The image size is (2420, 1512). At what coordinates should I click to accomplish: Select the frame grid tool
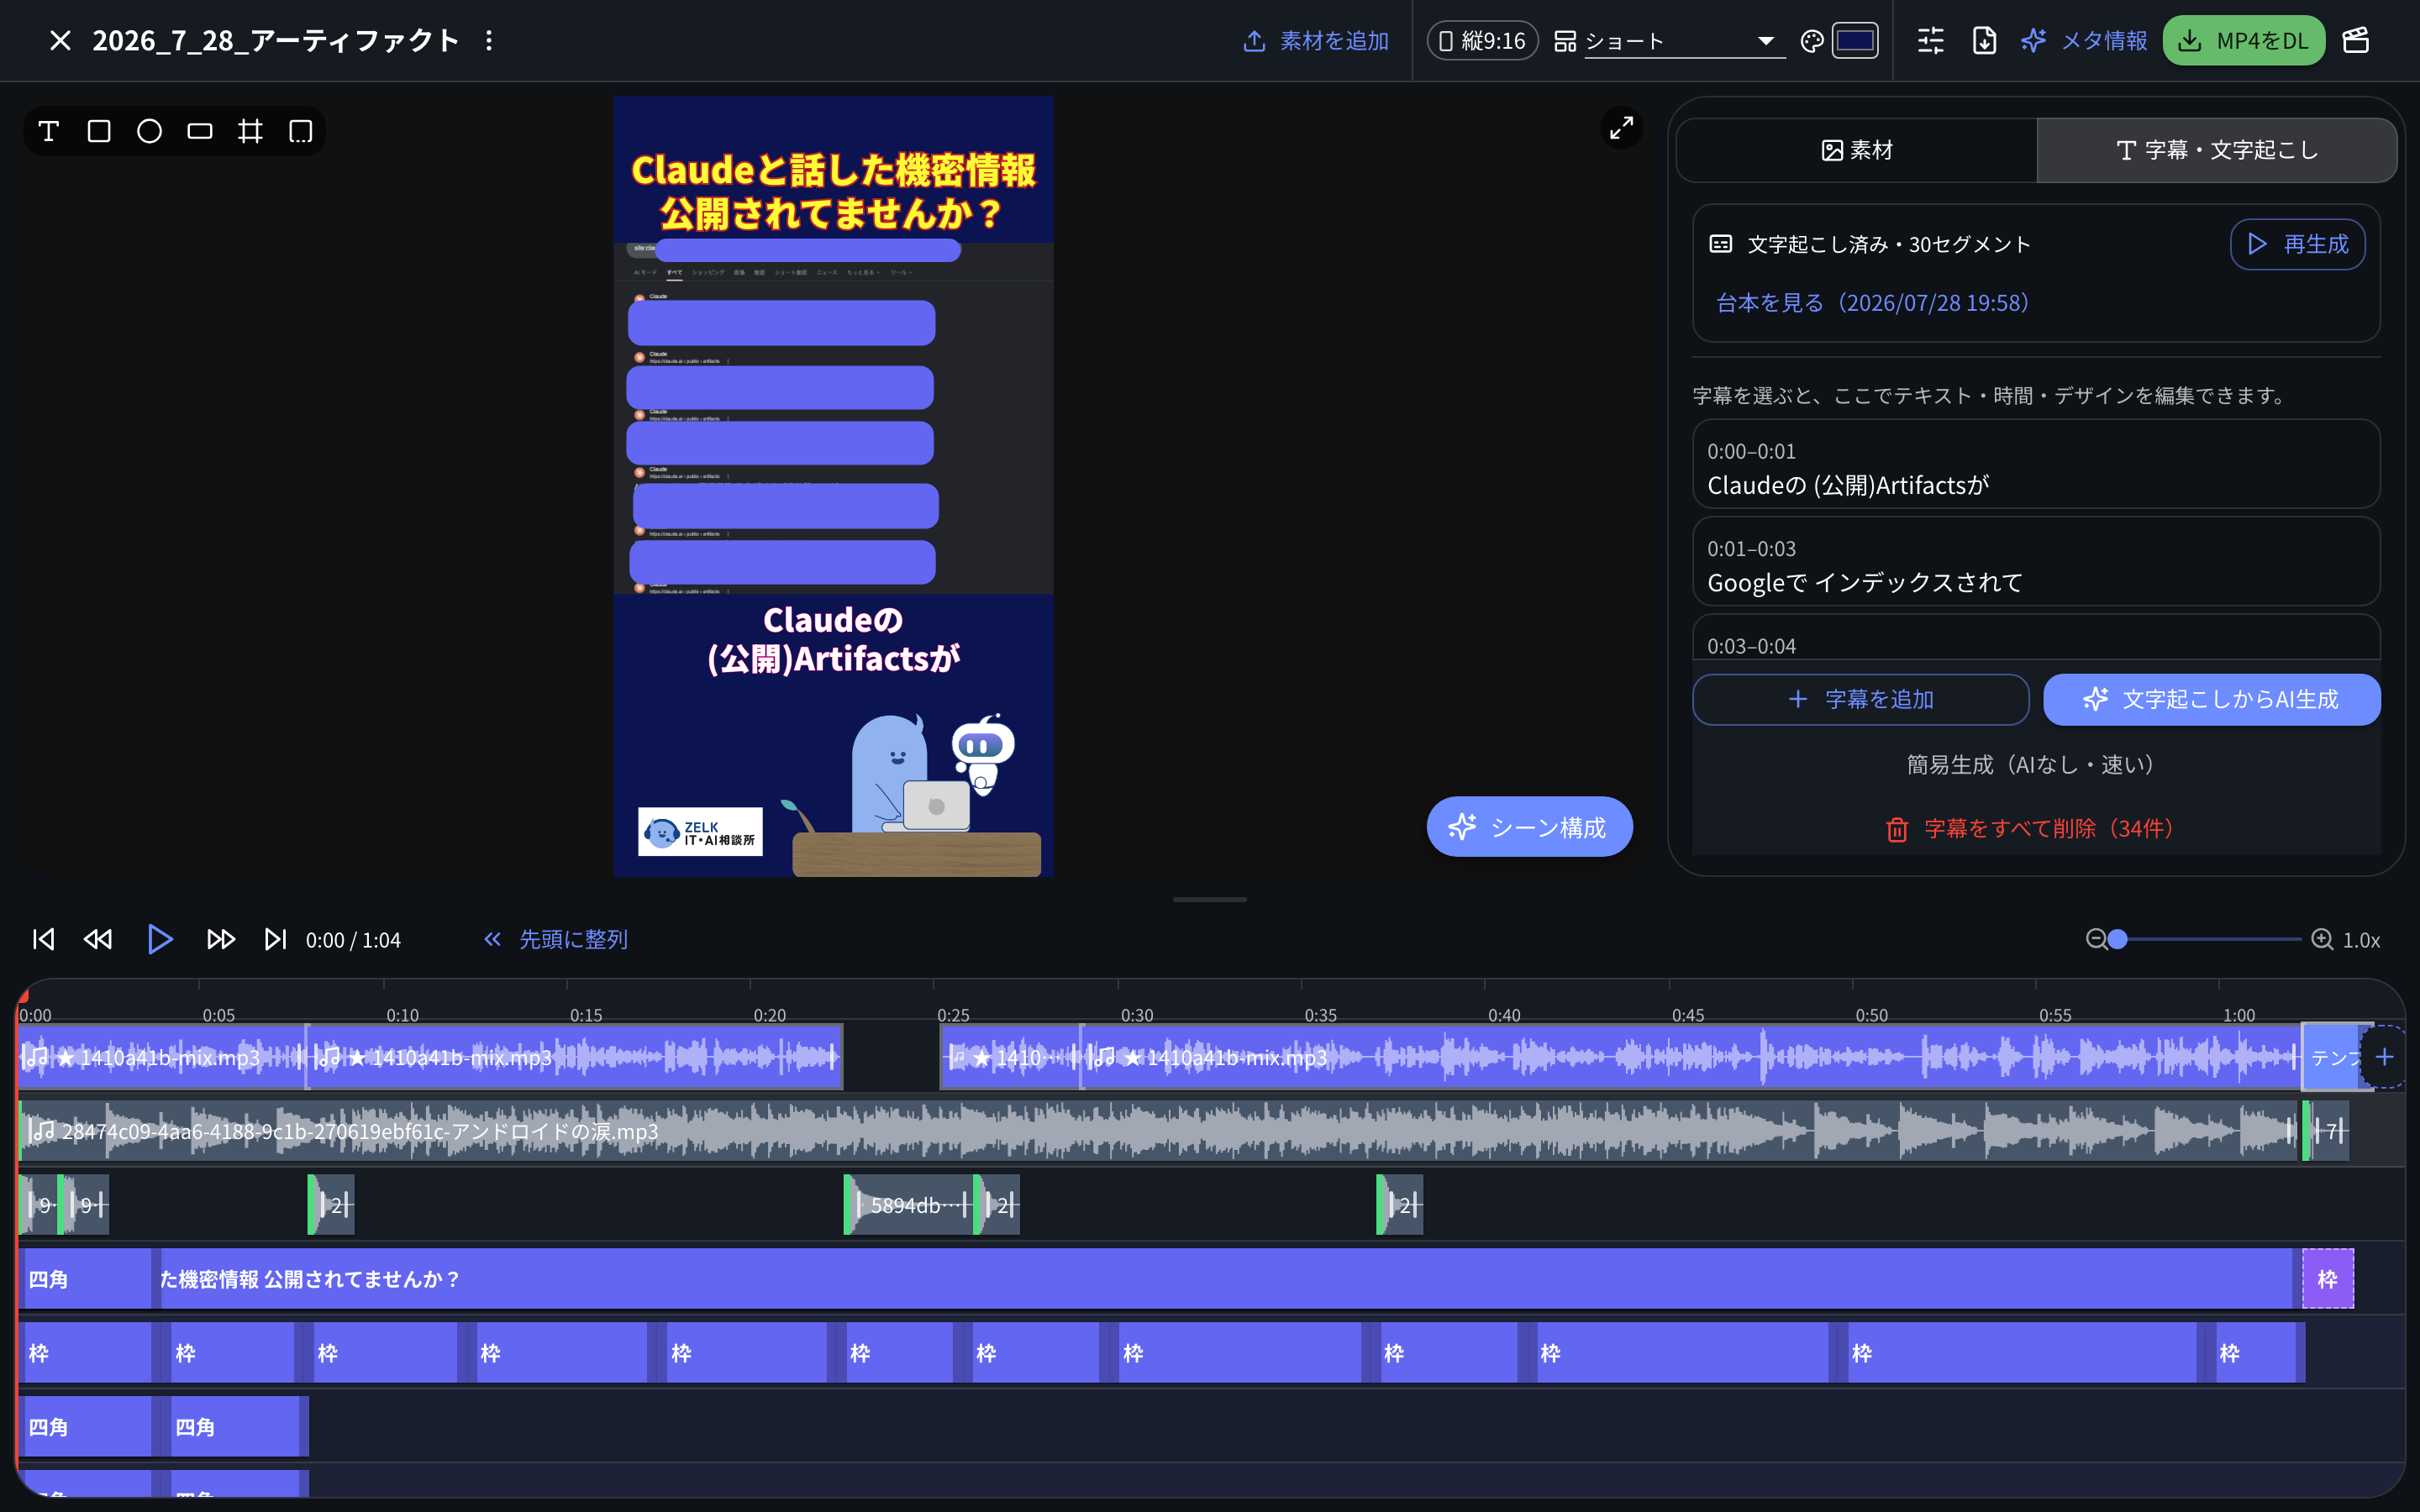pos(250,131)
